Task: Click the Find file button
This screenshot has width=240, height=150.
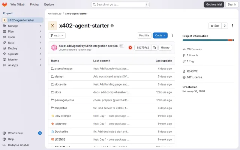Action: tap(144, 36)
